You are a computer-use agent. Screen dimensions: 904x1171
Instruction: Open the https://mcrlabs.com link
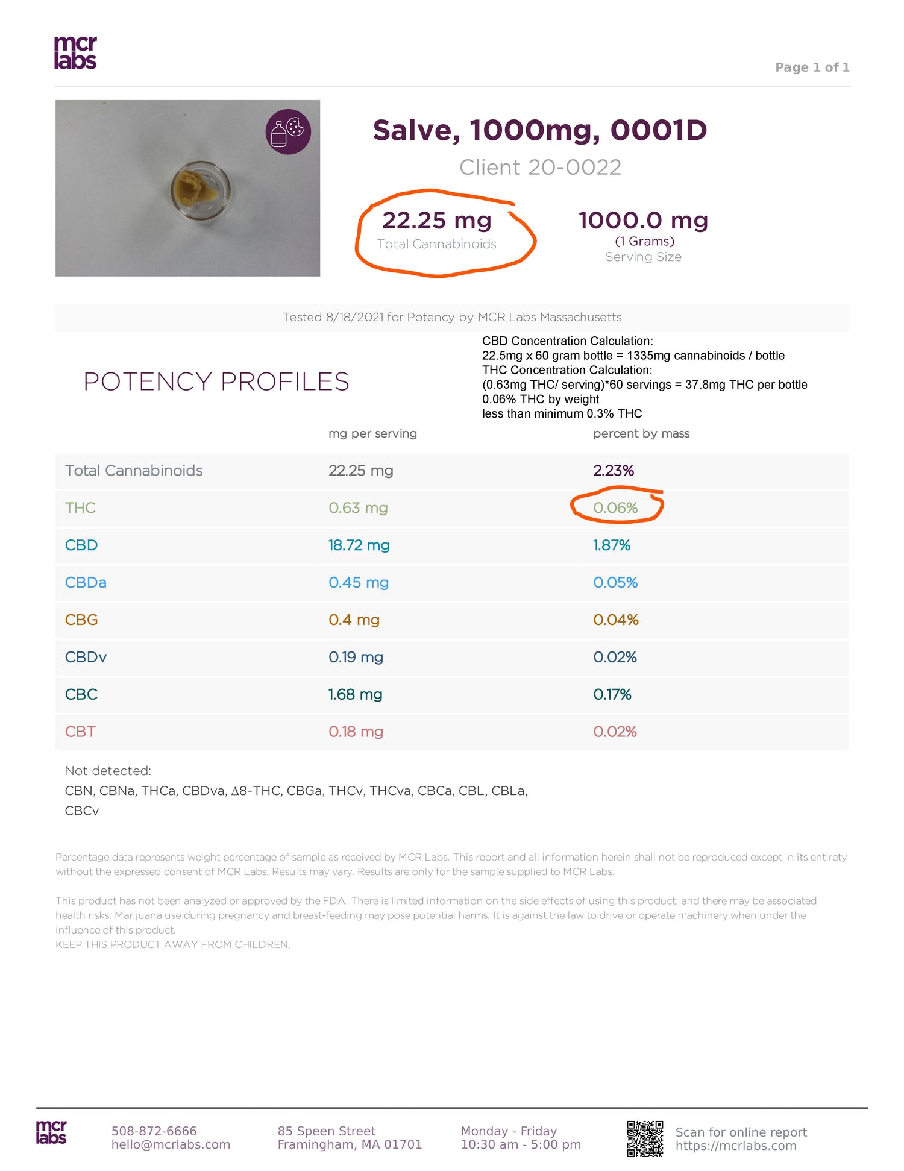[x=736, y=1146]
